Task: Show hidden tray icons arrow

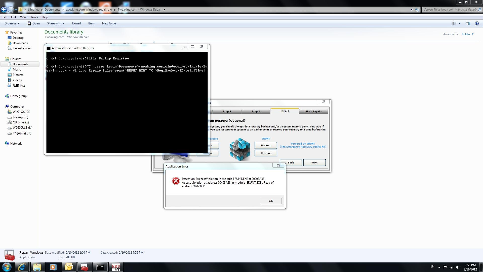Action: point(439,267)
